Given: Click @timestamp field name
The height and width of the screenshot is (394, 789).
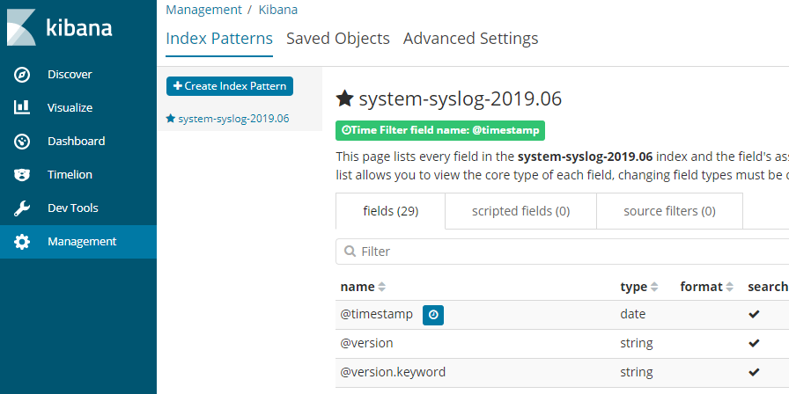Looking at the screenshot, I should pyautogui.click(x=376, y=314).
